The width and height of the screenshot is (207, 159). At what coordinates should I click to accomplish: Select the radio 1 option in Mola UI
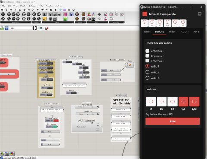click(x=147, y=66)
